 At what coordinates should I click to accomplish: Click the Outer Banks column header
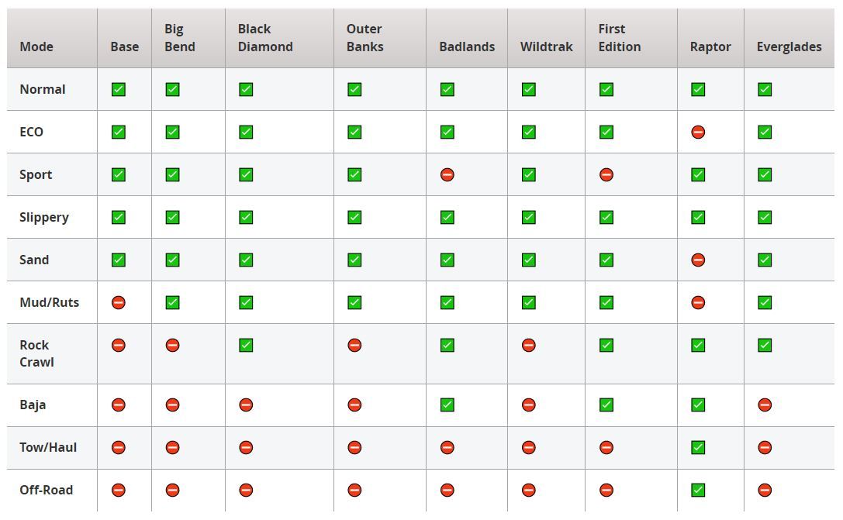(x=364, y=38)
